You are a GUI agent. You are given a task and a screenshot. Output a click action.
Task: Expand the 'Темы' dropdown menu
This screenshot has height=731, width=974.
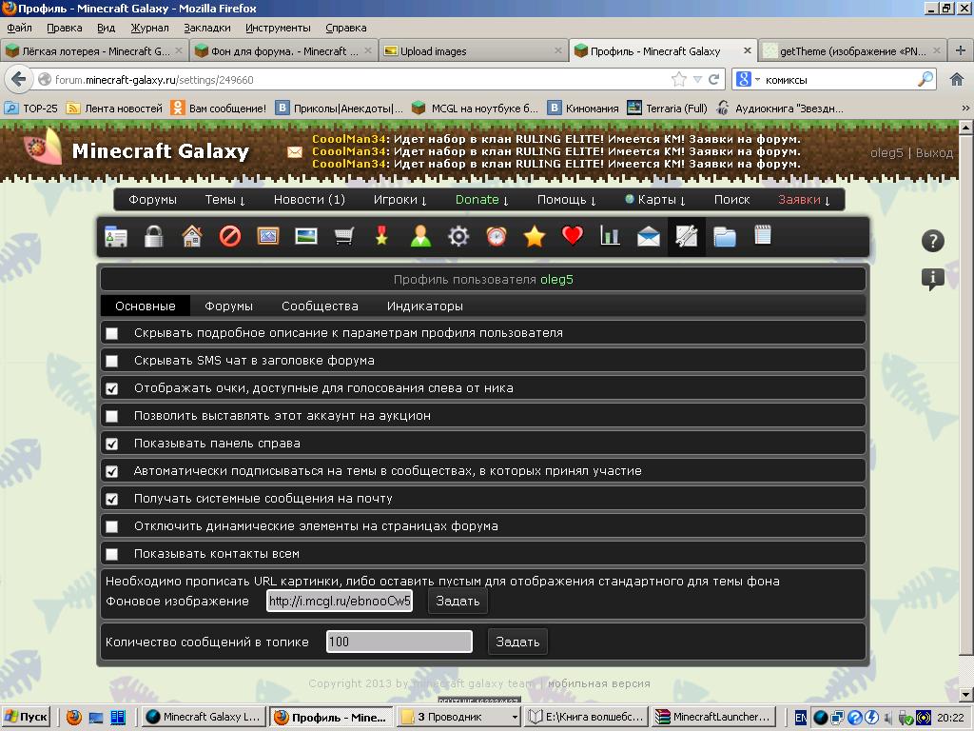tap(224, 200)
